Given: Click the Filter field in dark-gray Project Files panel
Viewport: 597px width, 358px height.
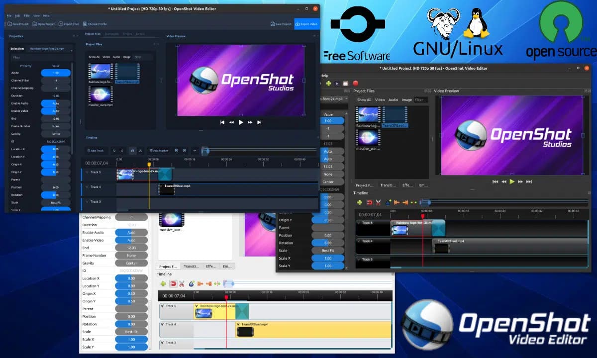Looking at the screenshot, I should coord(420,100).
